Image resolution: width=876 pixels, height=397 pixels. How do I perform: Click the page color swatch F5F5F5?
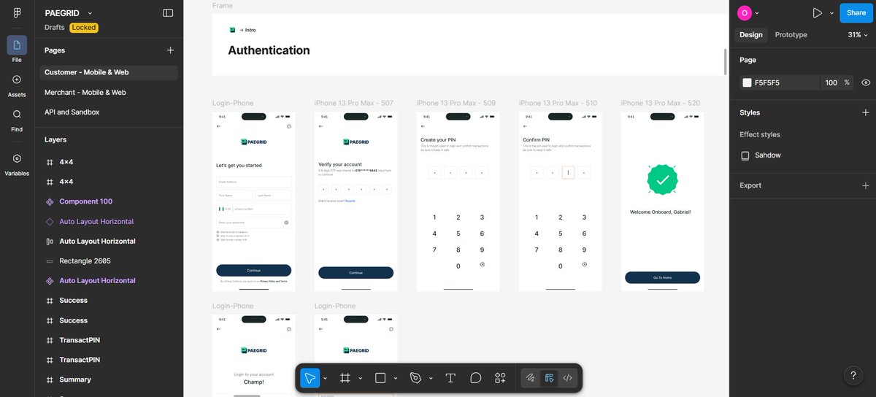tap(747, 82)
